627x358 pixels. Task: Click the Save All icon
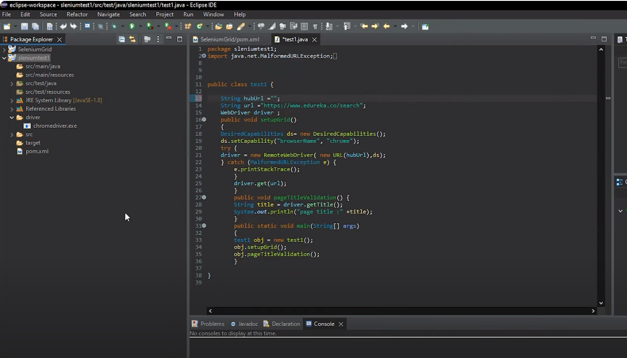(36, 26)
